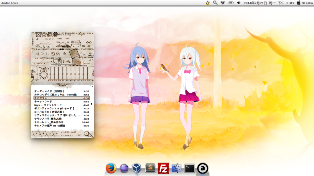The width and height of the screenshot is (314, 176).
Task: Click the date and time in menu bar
Action: coord(268,3)
